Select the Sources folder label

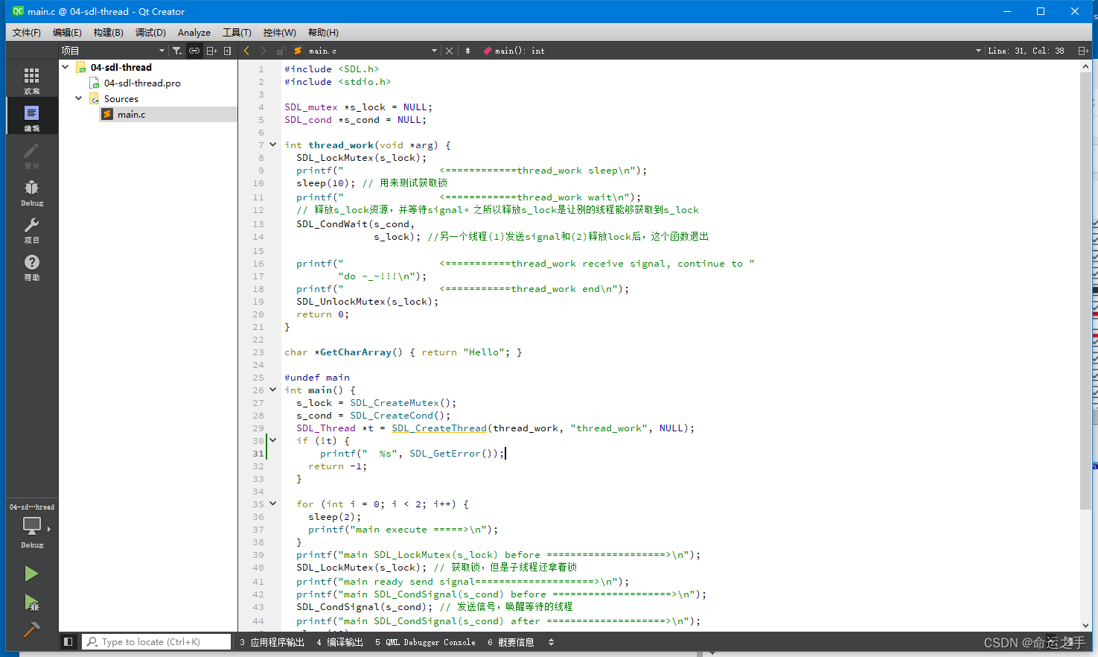click(x=121, y=98)
